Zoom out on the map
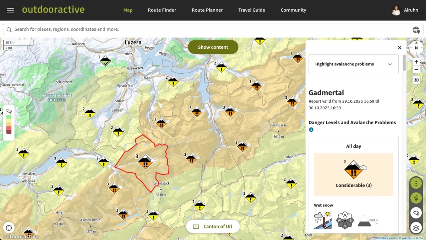 click(416, 70)
